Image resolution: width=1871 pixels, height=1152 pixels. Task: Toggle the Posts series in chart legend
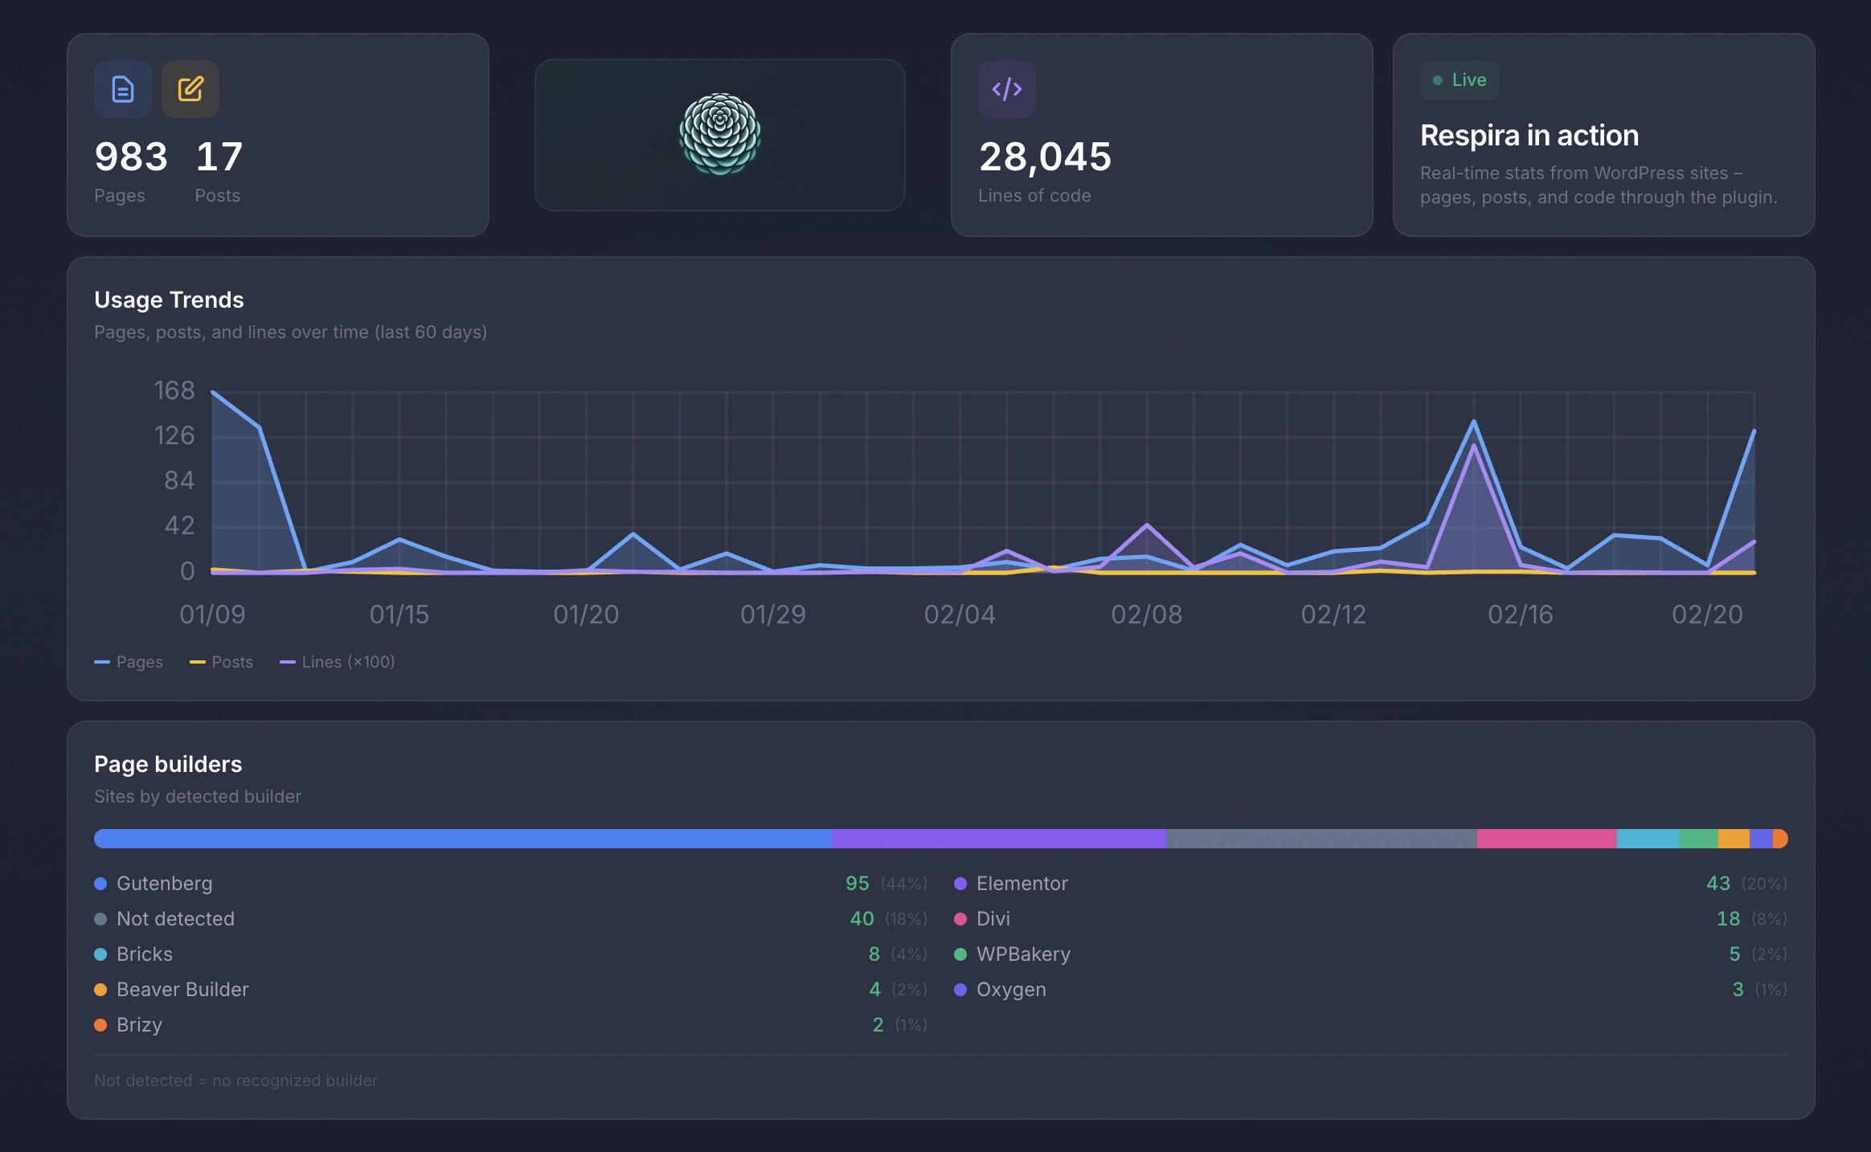(x=222, y=662)
